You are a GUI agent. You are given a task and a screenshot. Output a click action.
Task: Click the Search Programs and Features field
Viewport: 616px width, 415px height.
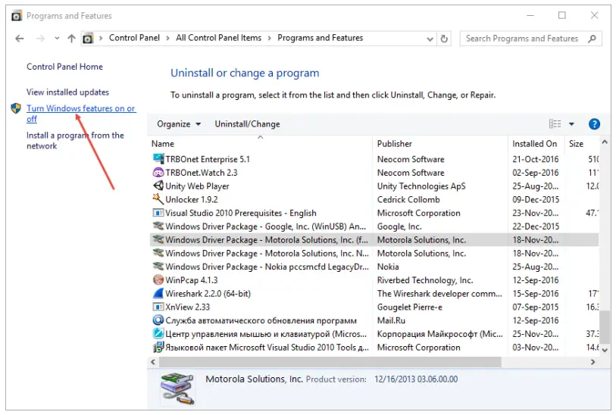coord(522,39)
